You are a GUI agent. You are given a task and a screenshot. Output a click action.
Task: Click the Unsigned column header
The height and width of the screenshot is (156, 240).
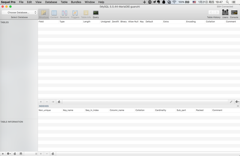click(106, 22)
